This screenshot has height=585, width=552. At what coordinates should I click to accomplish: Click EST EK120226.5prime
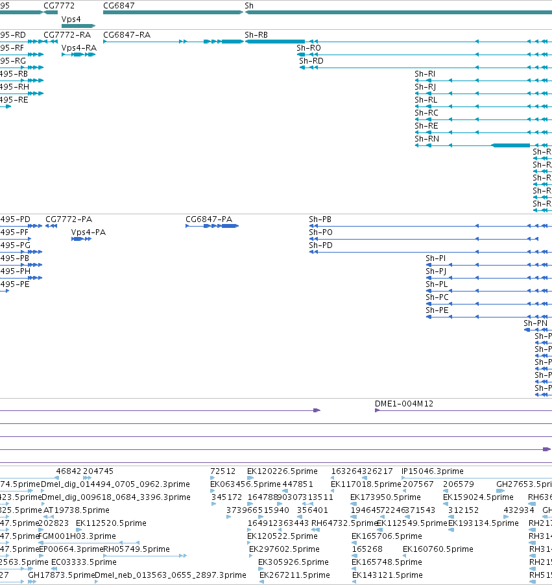click(x=283, y=471)
